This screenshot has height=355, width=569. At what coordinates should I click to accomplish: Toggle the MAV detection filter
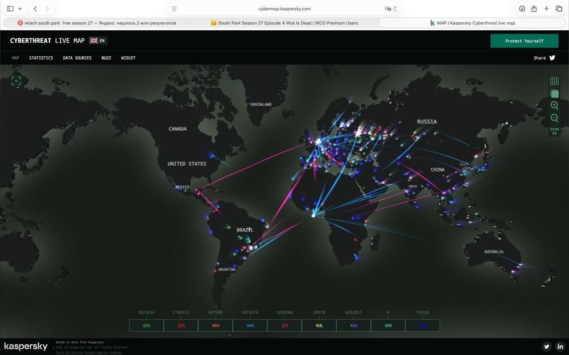(x=216, y=325)
